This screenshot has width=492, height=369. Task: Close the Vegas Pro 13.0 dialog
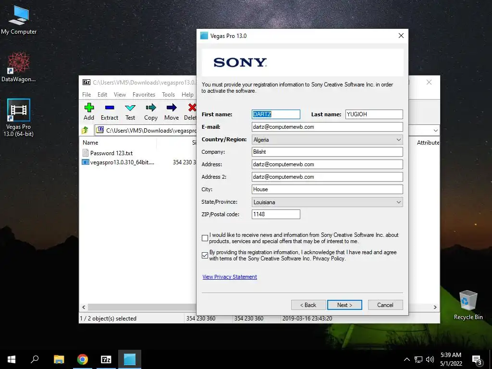401,36
